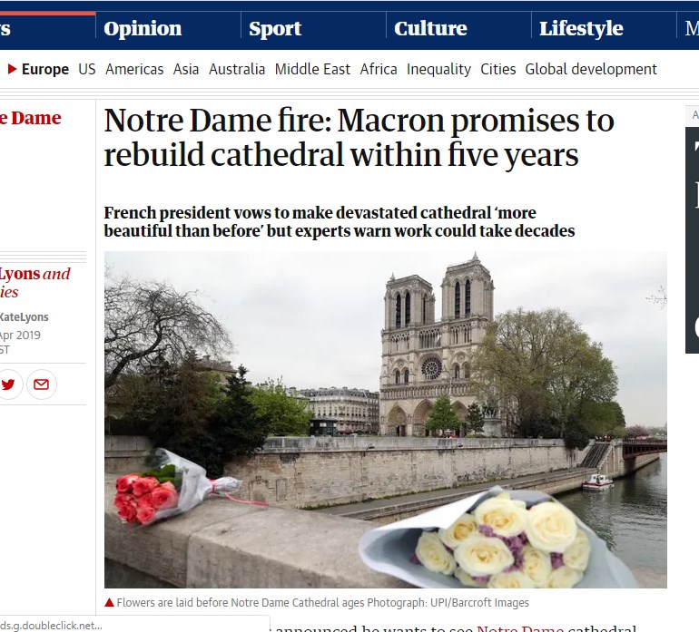Select Europe in the sub-navigation
The image size is (699, 632).
[x=45, y=69]
